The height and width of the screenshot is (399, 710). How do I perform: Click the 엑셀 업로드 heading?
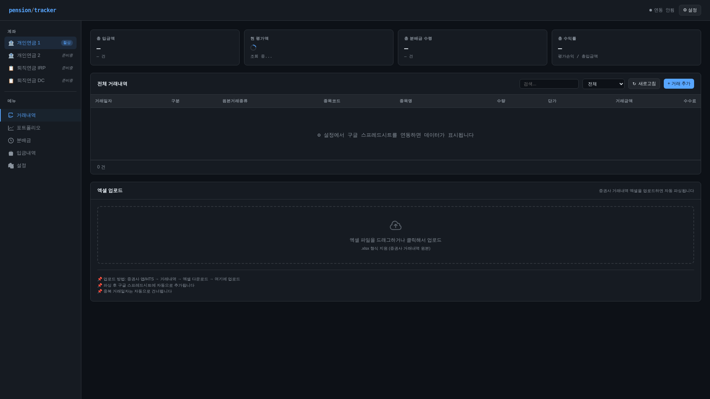pos(110,191)
